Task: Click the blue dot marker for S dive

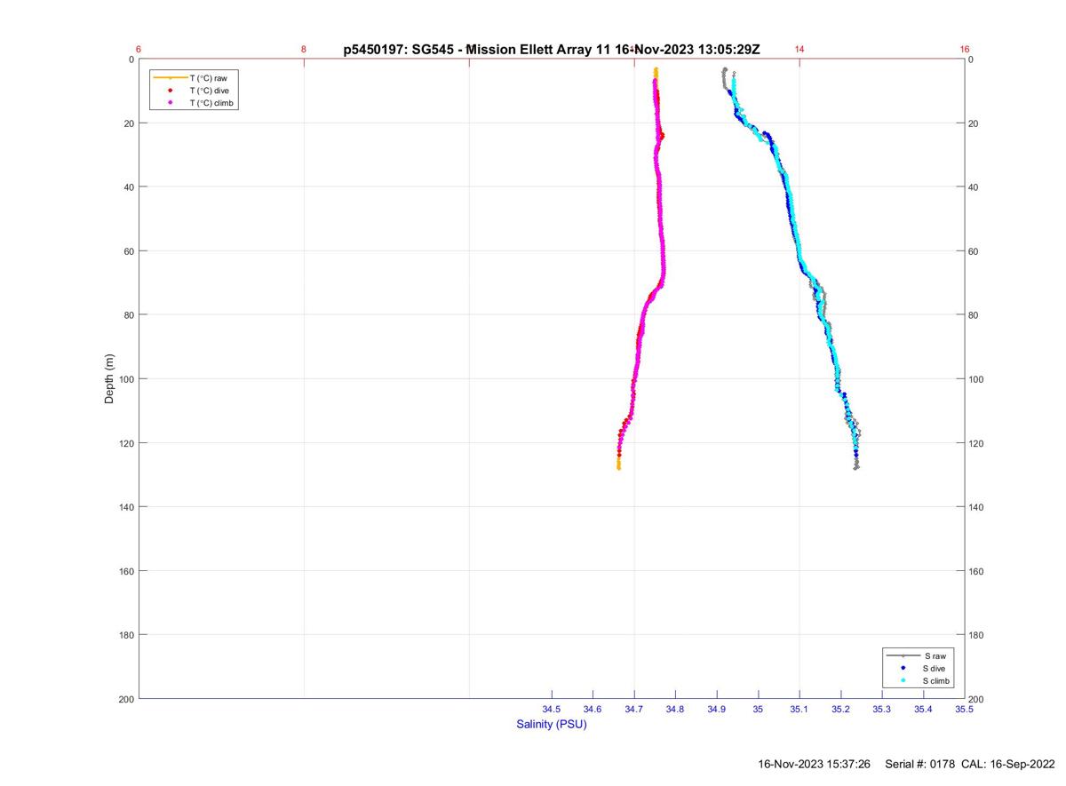Action: (903, 668)
